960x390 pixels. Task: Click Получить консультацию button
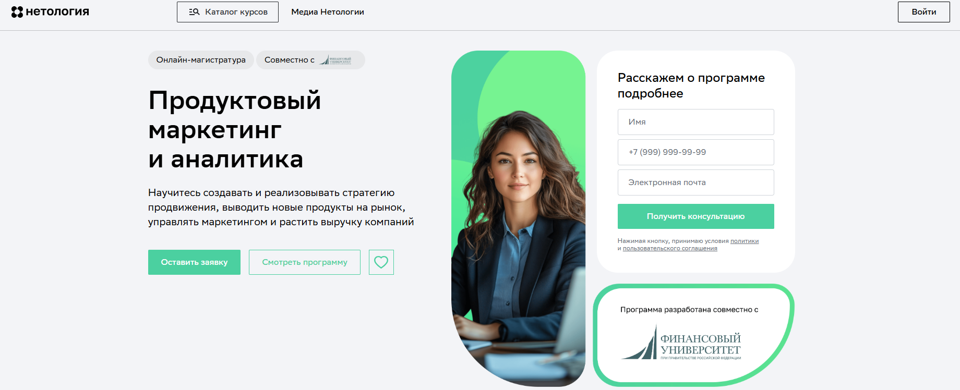(x=696, y=216)
